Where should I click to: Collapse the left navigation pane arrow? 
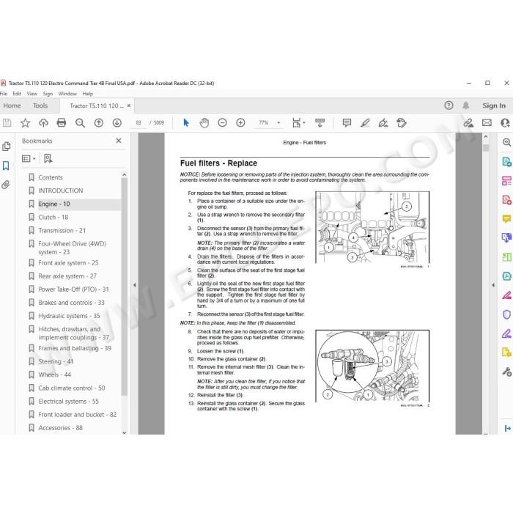coord(134,285)
